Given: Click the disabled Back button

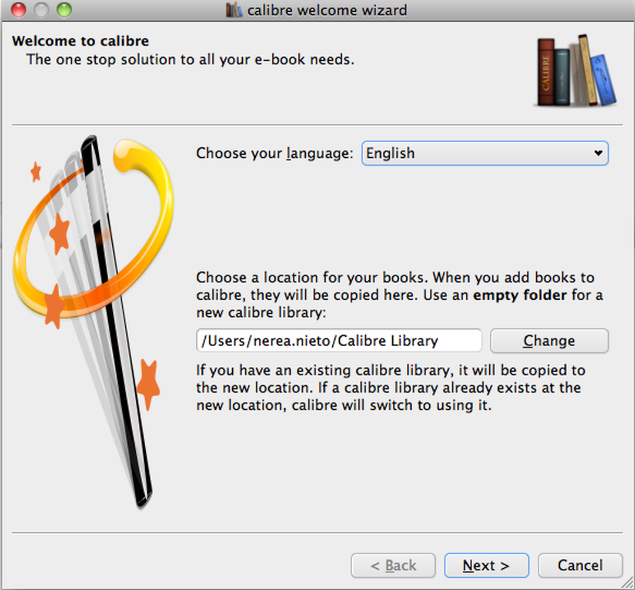Looking at the screenshot, I should (x=393, y=565).
